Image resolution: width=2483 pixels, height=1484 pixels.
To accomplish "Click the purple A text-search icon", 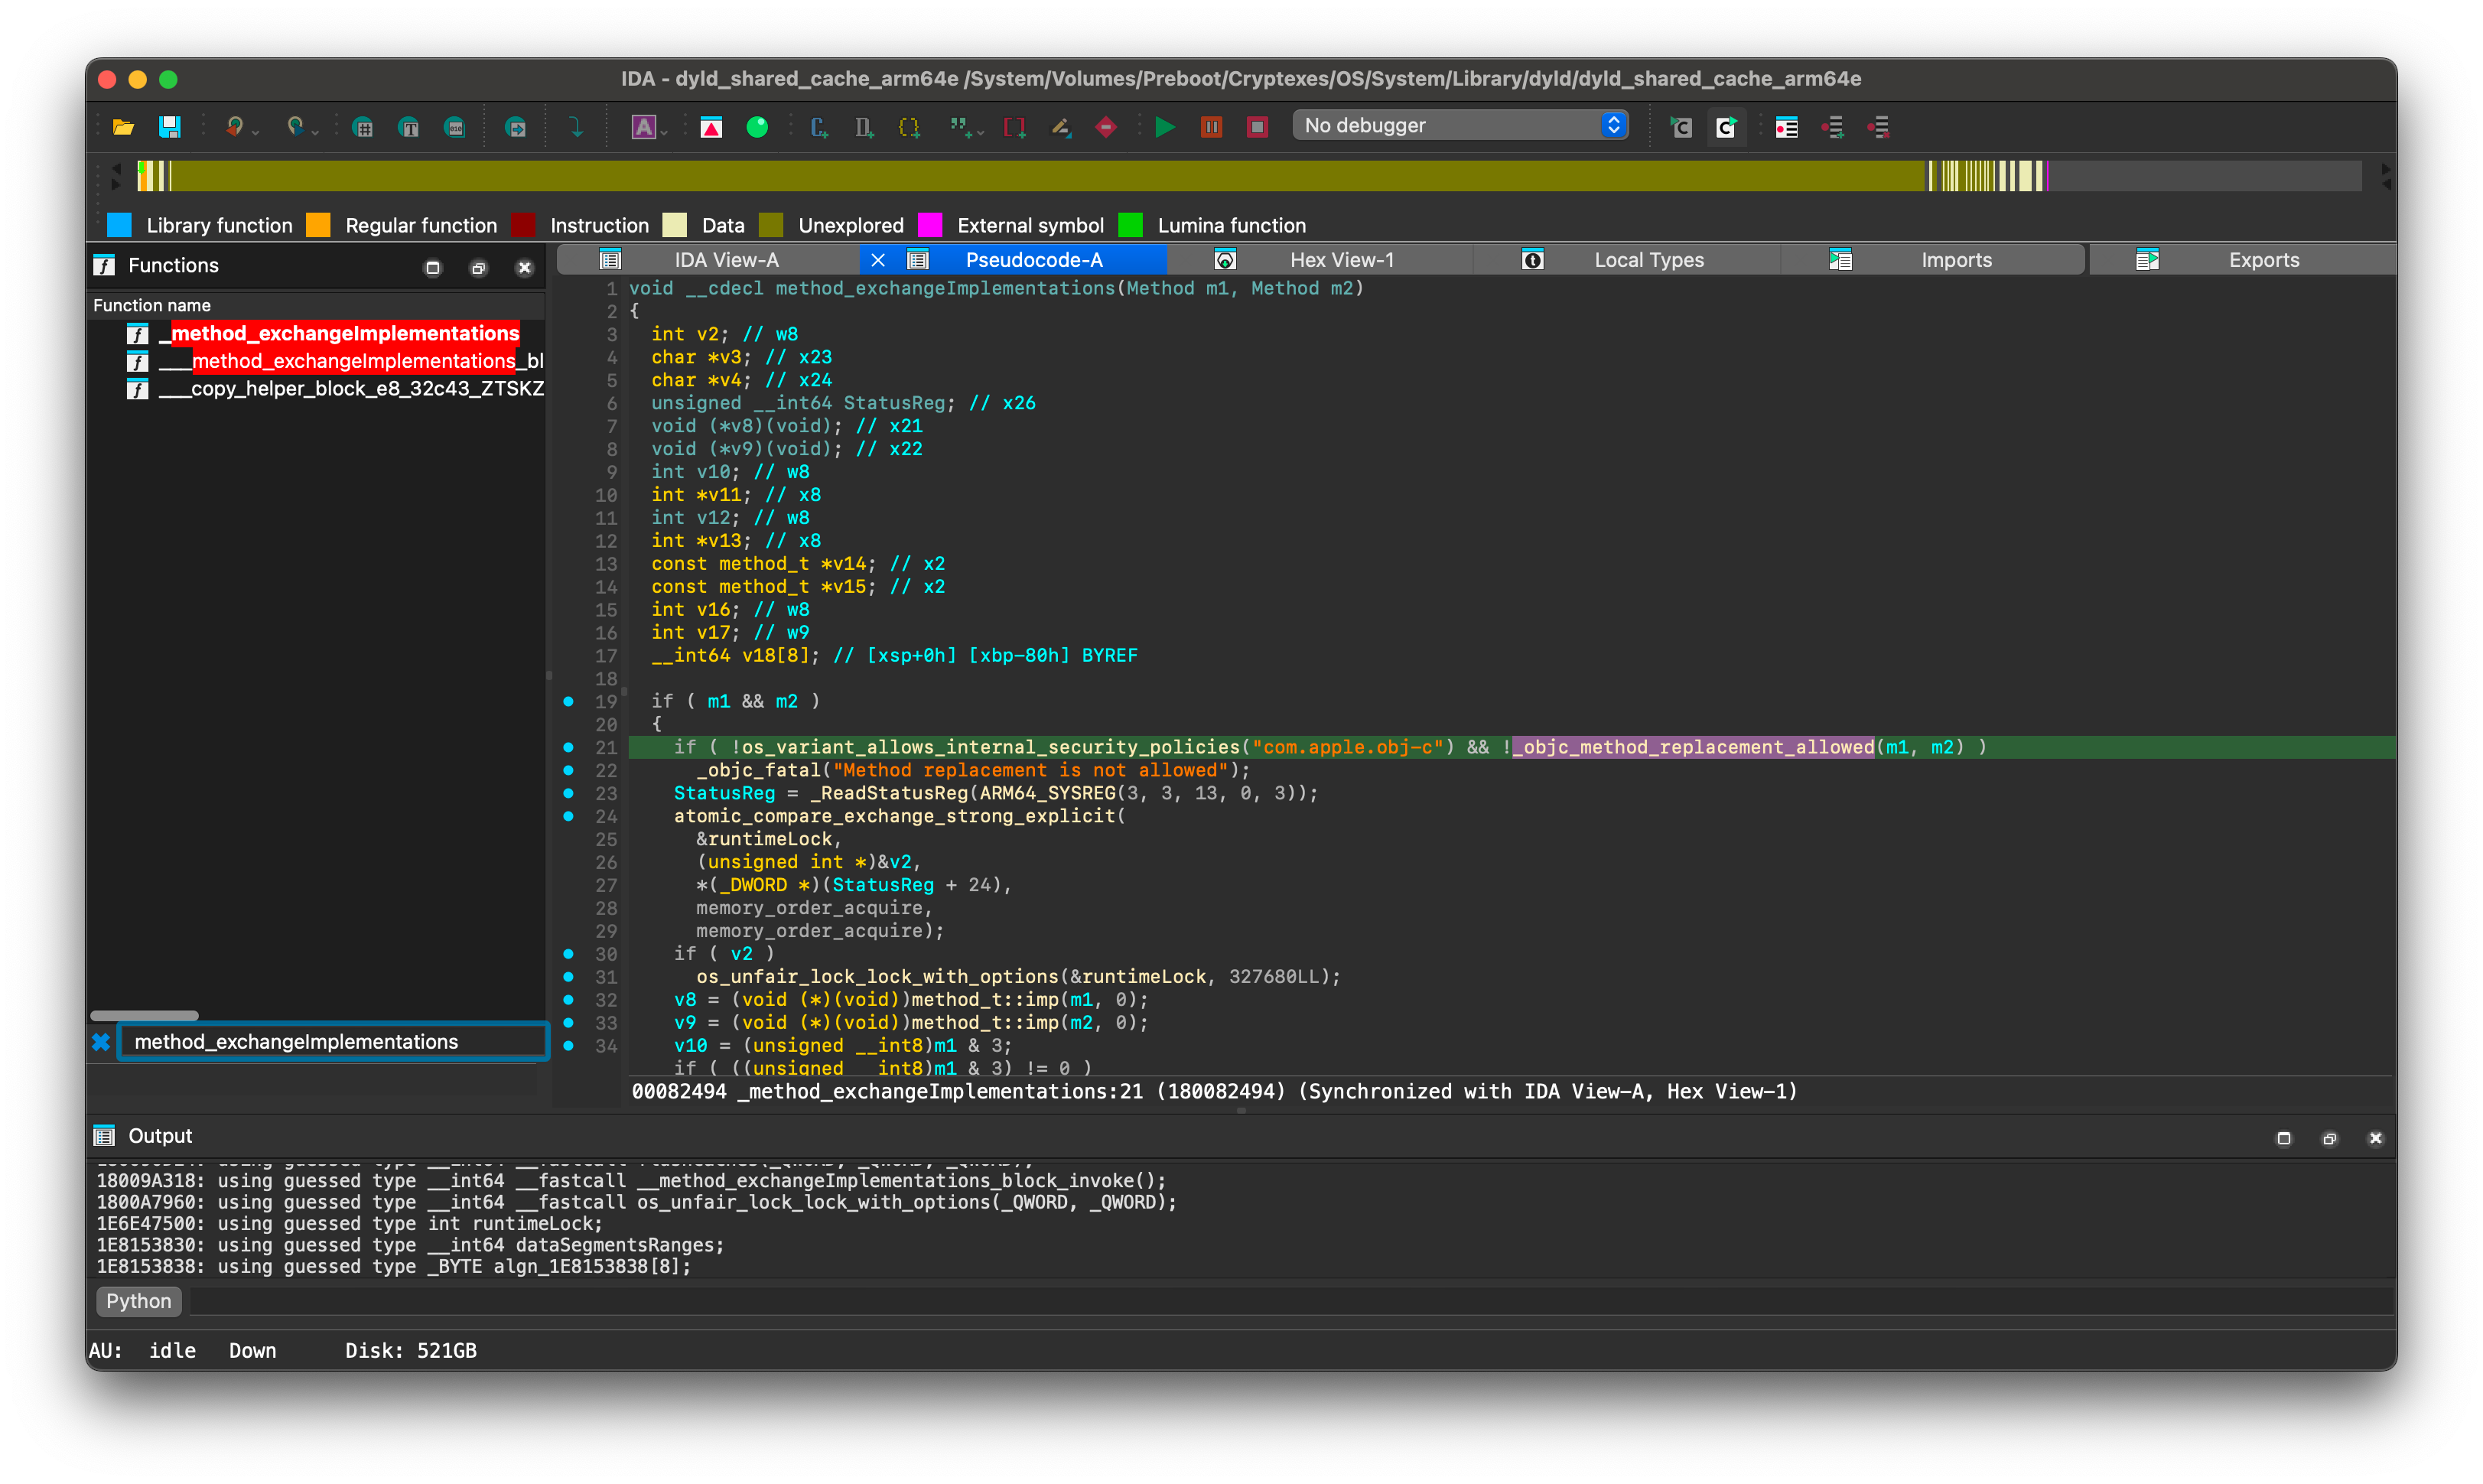I will (x=643, y=127).
